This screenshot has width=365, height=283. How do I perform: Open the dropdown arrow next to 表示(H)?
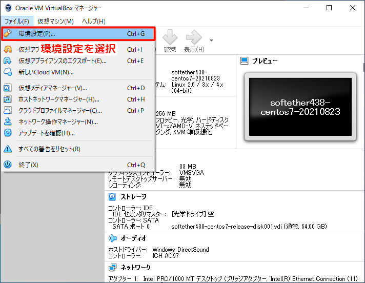[x=211, y=41]
